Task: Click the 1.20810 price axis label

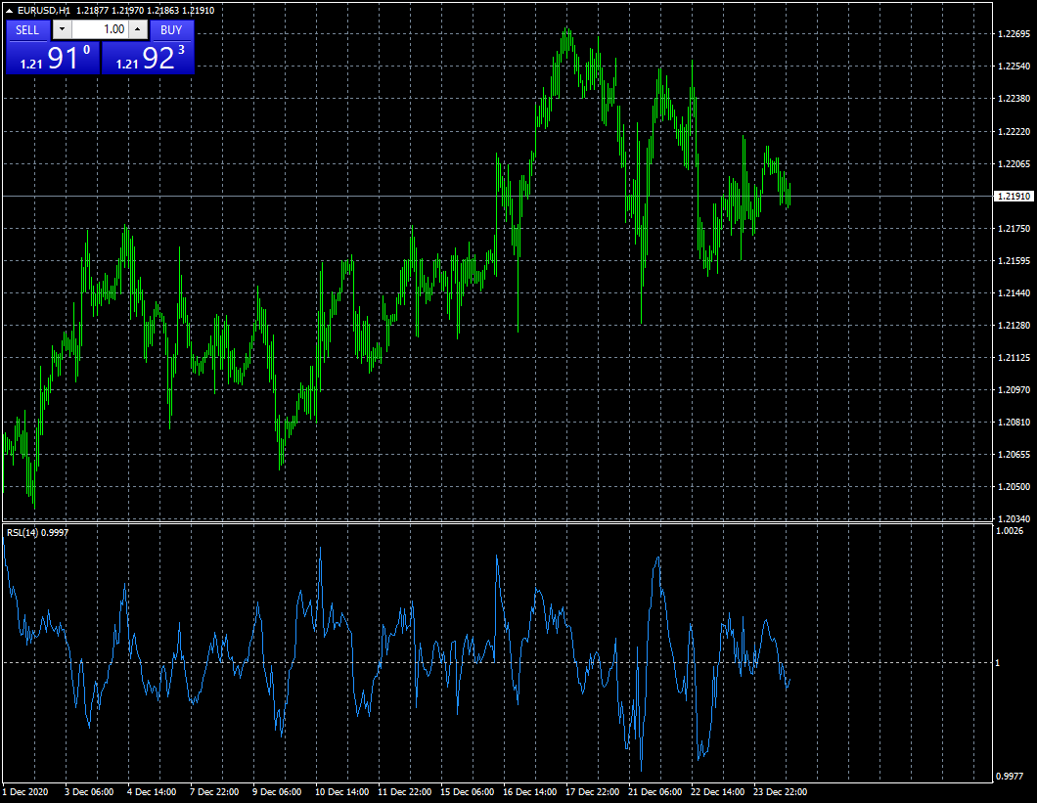Action: click(x=1014, y=422)
